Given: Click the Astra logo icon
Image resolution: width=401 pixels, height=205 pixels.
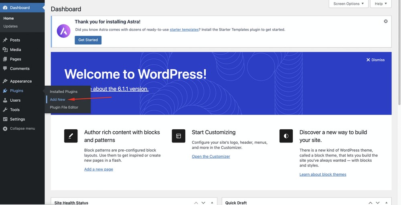Looking at the screenshot, I should click(63, 31).
